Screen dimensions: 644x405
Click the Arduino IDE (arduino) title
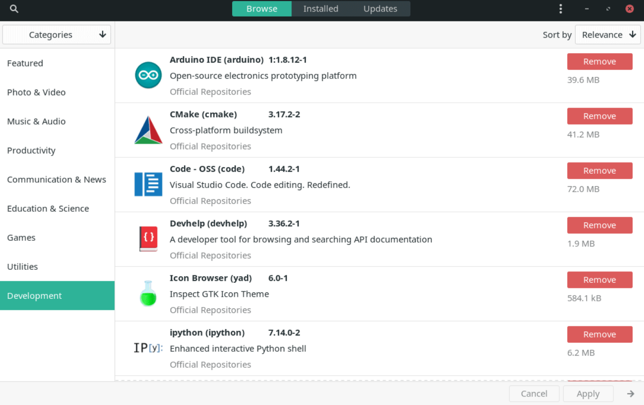[x=217, y=60]
